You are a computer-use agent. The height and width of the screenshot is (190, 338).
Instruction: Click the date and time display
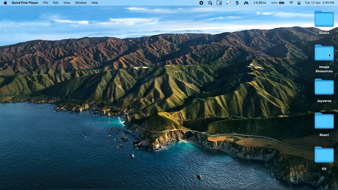[x=319, y=3]
